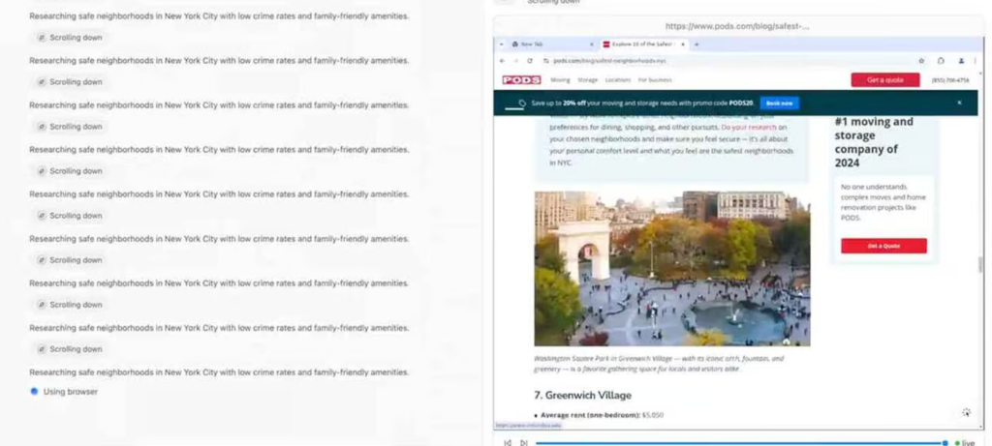Open the For business menu item

click(655, 80)
